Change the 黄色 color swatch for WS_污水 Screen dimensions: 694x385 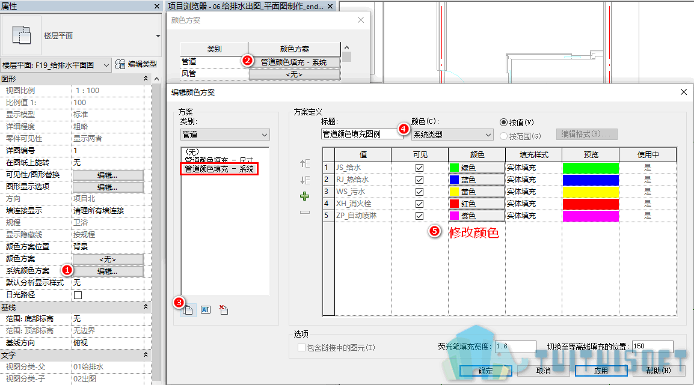click(x=477, y=192)
